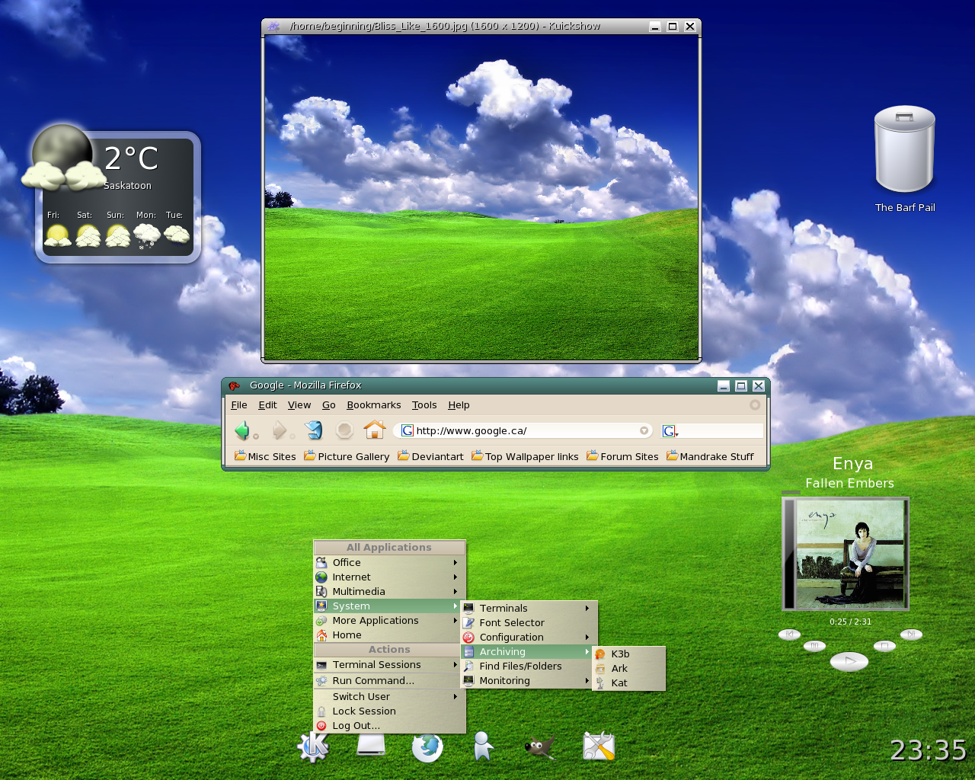Expand Configuration submenu
The image size is (975, 780).
click(x=529, y=638)
